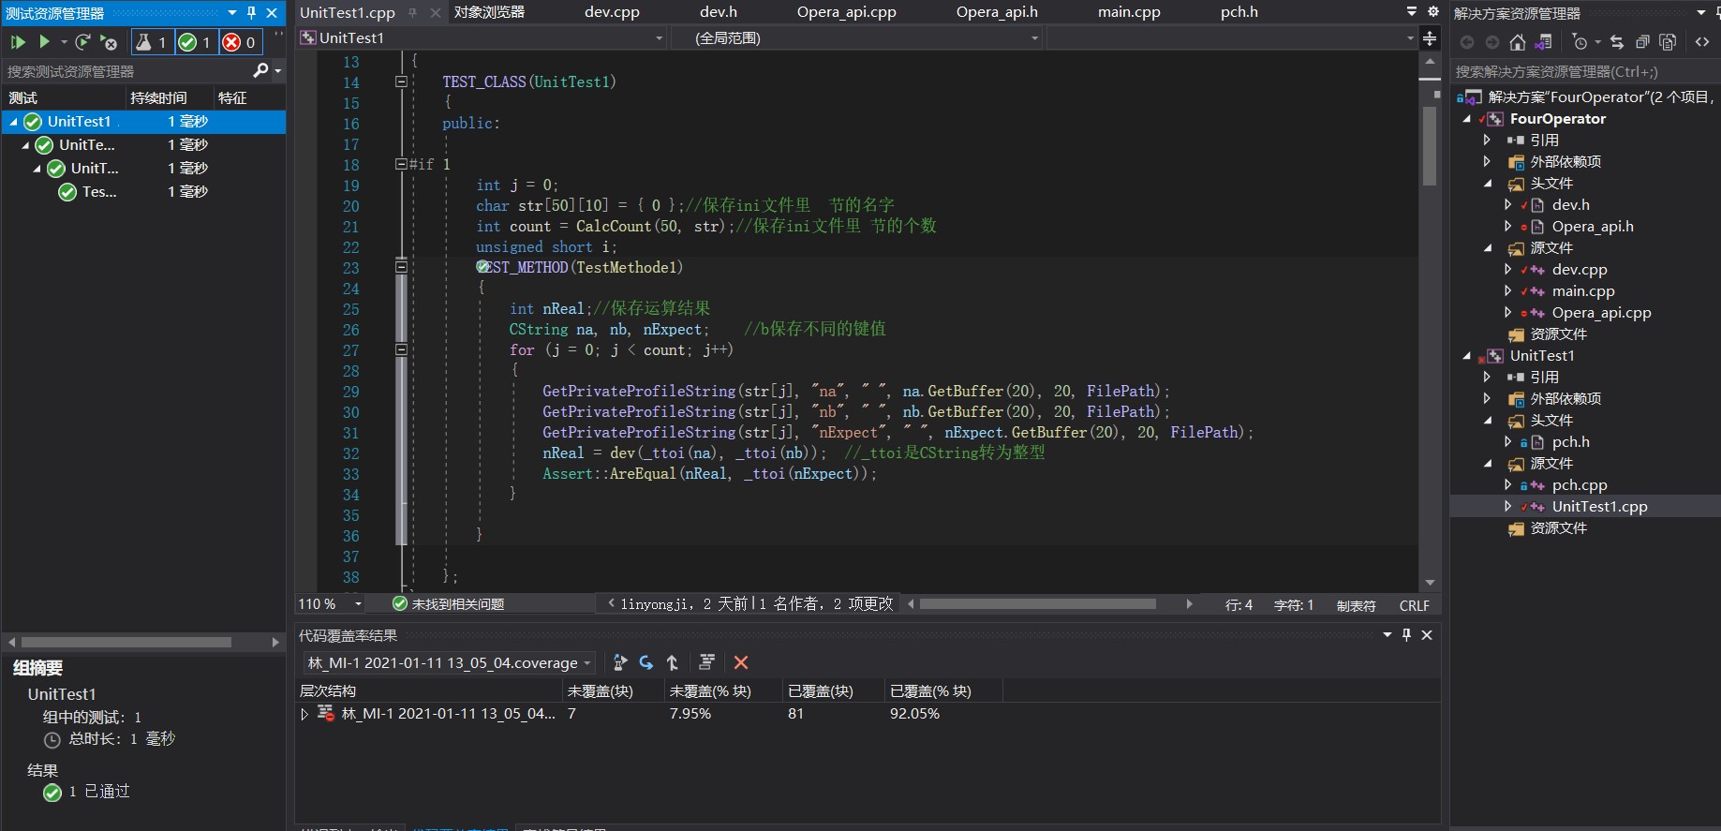Click the passed test indicator beside TEST_METHOD
This screenshot has height=831, width=1721.
482,267
